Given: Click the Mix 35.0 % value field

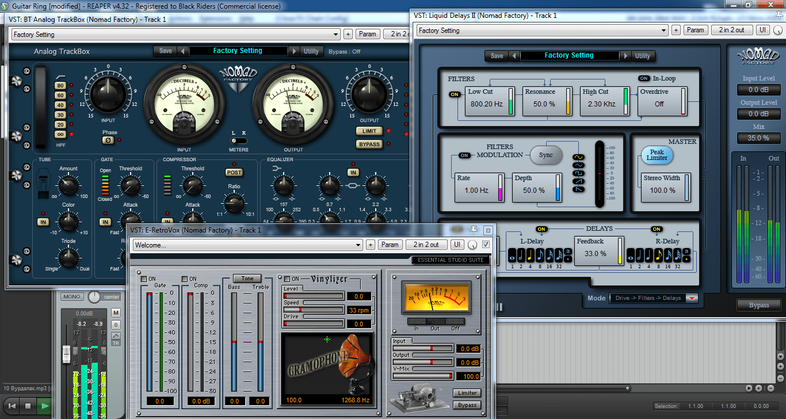Looking at the screenshot, I should 758,138.
